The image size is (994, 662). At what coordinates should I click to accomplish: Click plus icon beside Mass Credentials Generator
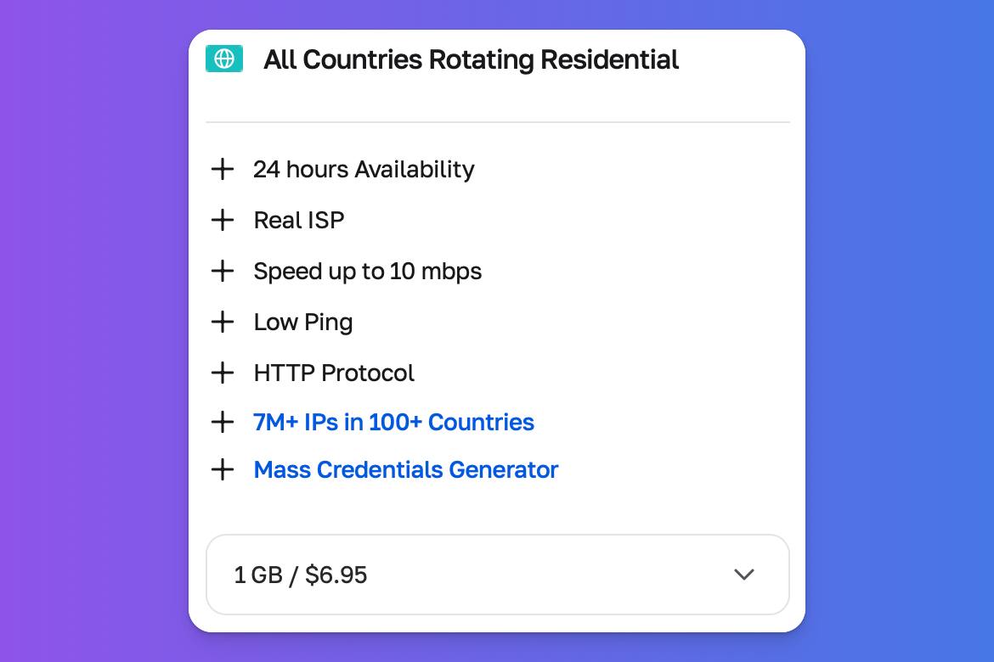click(223, 469)
